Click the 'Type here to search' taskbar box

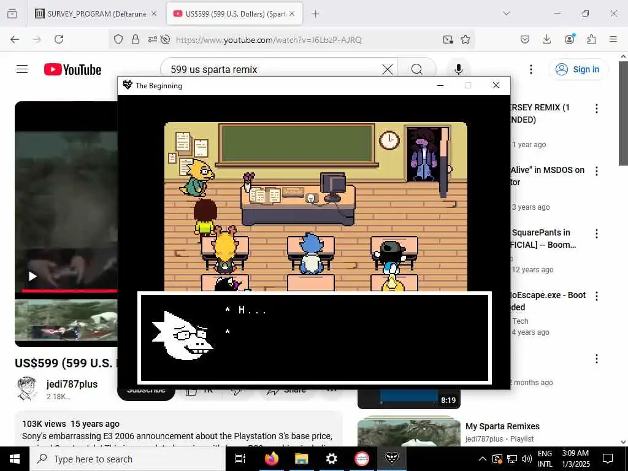(x=128, y=459)
